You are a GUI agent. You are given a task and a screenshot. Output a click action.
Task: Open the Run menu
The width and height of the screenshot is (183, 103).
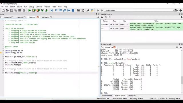pyautogui.click(x=25, y=7)
